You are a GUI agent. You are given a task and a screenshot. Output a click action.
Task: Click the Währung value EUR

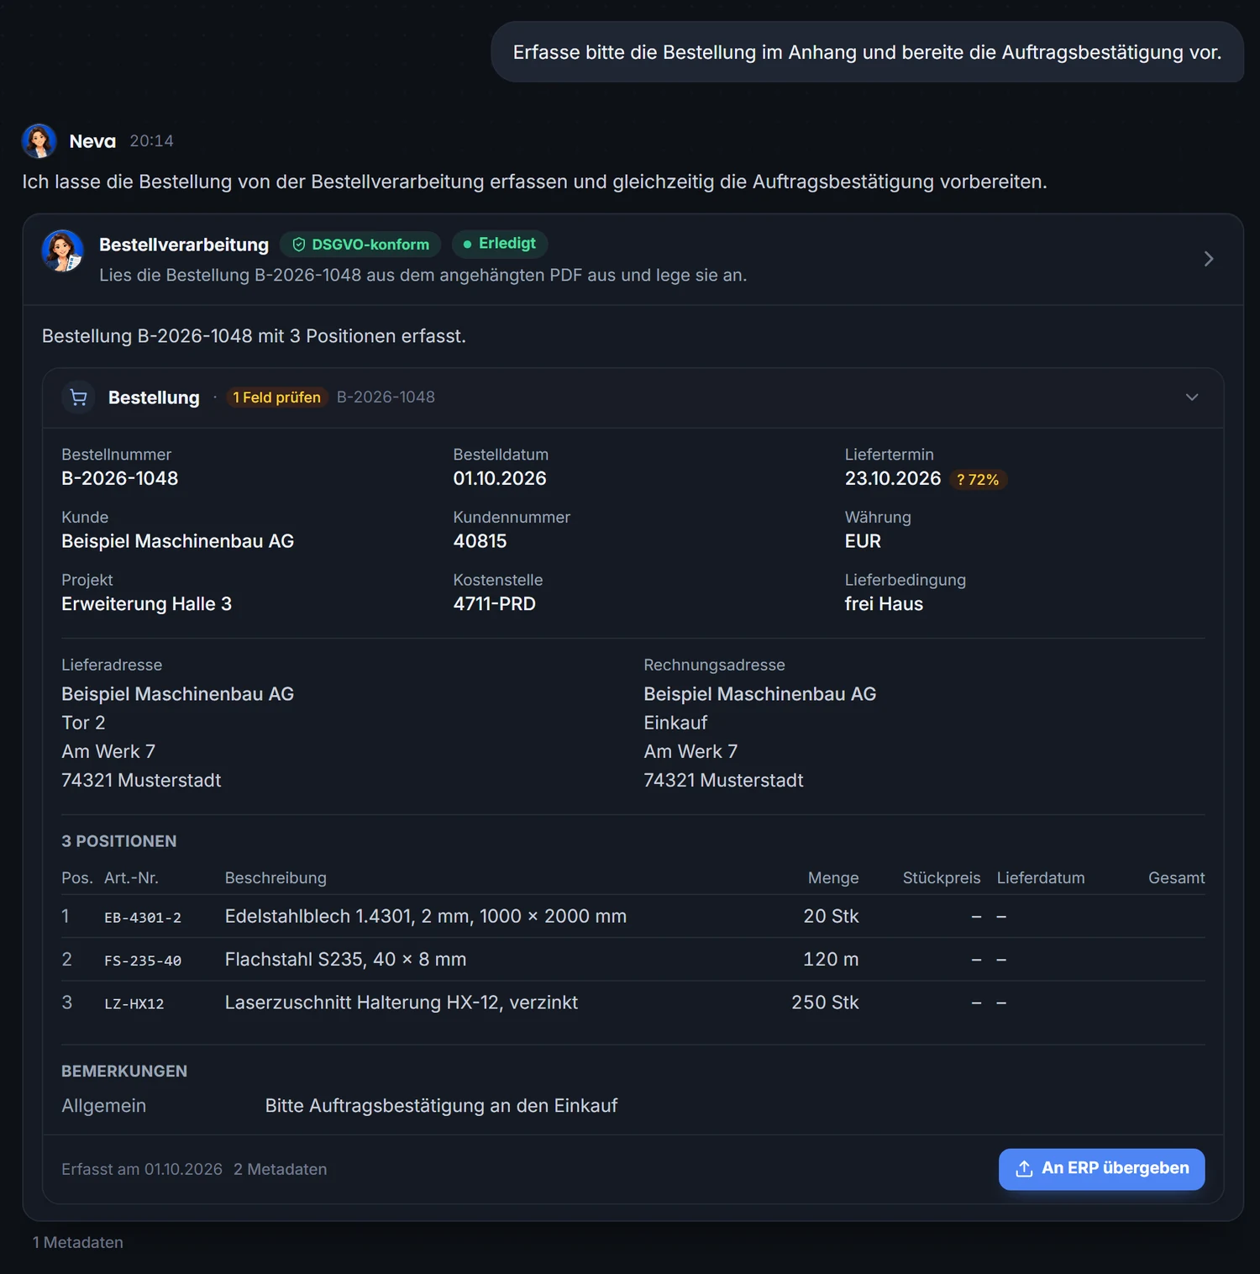(x=863, y=541)
